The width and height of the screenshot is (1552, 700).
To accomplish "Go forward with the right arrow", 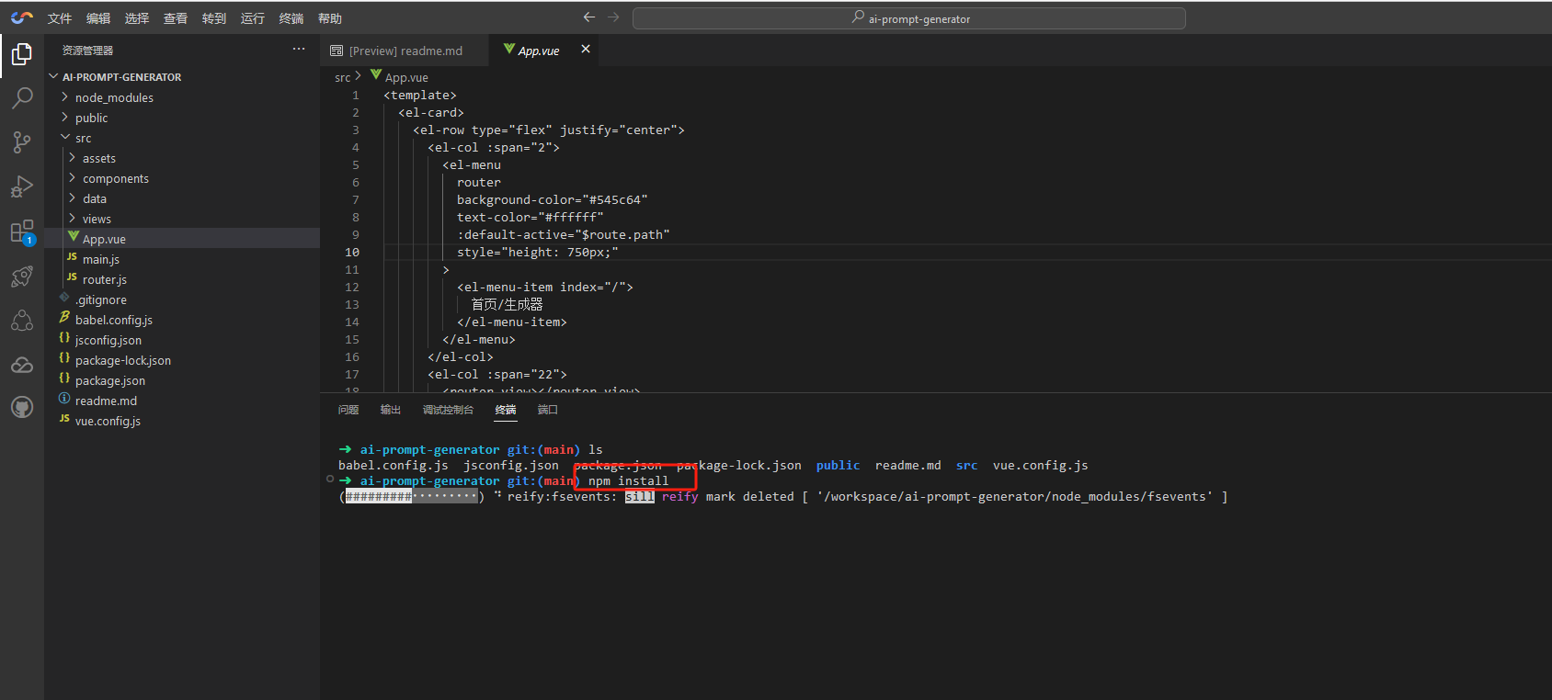I will point(613,17).
